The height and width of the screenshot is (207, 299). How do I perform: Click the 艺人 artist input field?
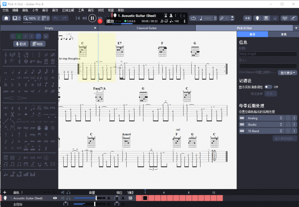click(x=267, y=66)
